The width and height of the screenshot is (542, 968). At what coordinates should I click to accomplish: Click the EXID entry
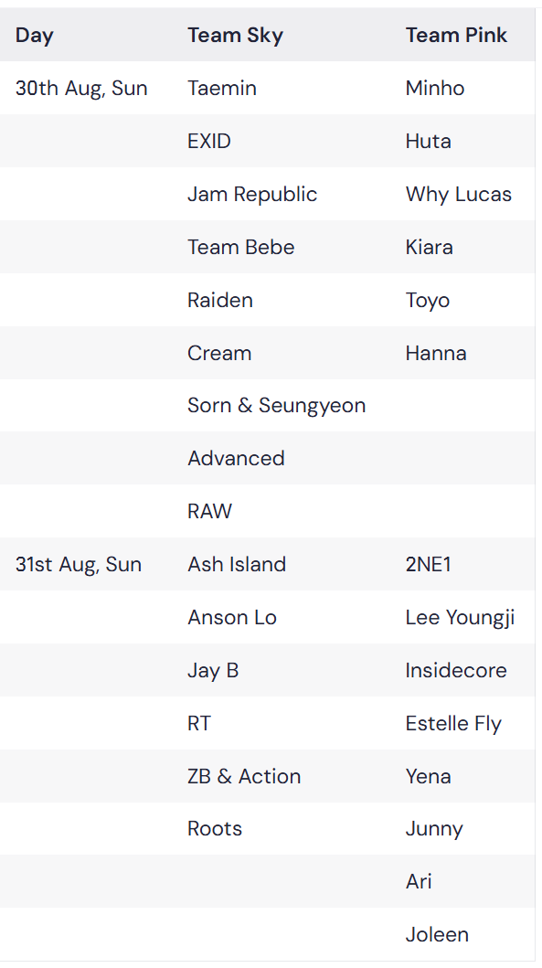(208, 142)
